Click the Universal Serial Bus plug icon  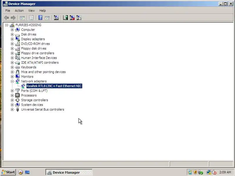click(18, 109)
